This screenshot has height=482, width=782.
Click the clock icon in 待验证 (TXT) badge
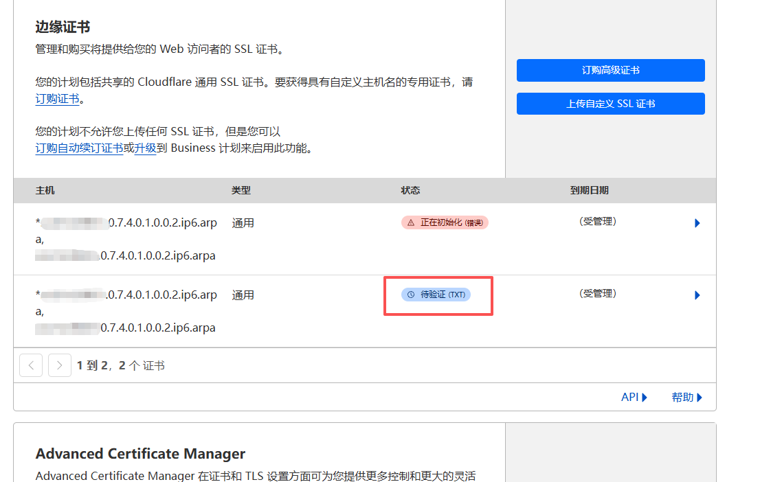pos(411,295)
